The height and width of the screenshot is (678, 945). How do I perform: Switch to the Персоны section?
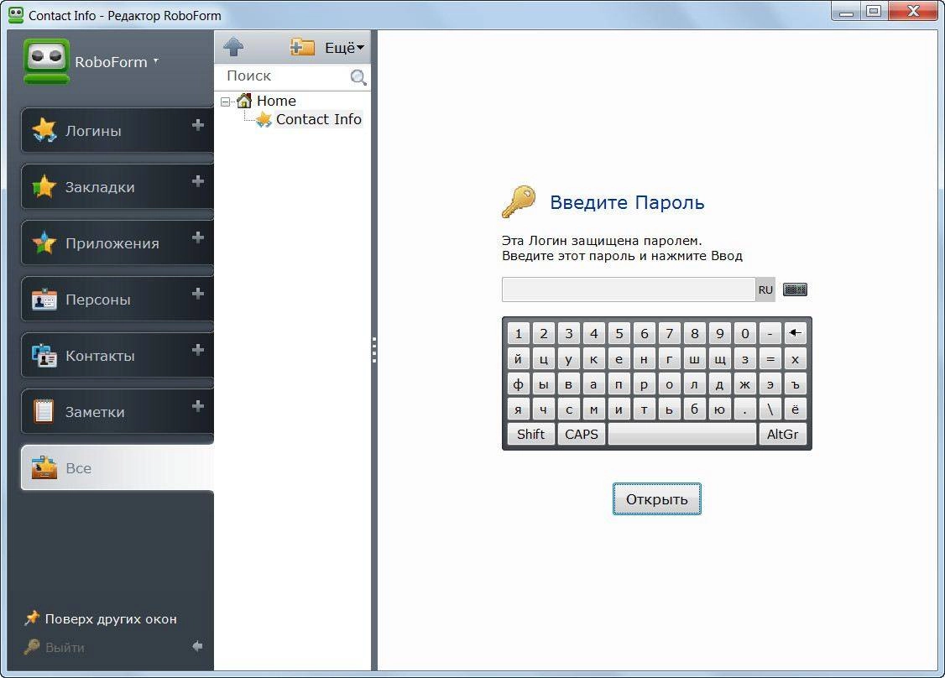pyautogui.click(x=117, y=299)
